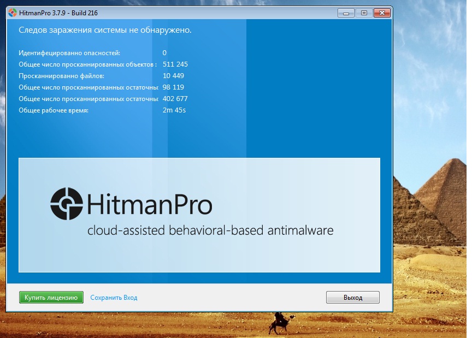472x338 pixels.
Task: Maximize the HitmanPro window
Action: (364, 13)
